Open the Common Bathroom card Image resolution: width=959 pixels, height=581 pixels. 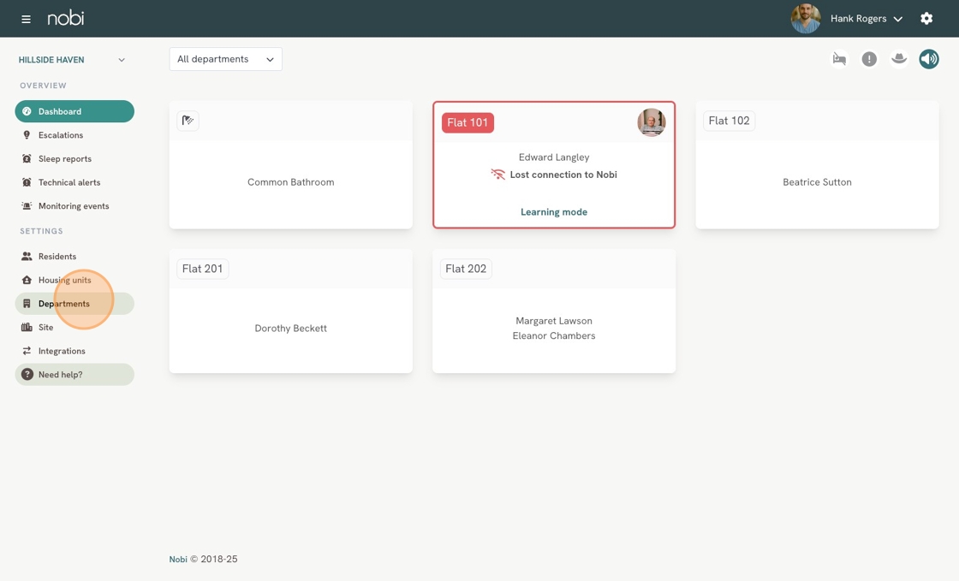coord(290,165)
